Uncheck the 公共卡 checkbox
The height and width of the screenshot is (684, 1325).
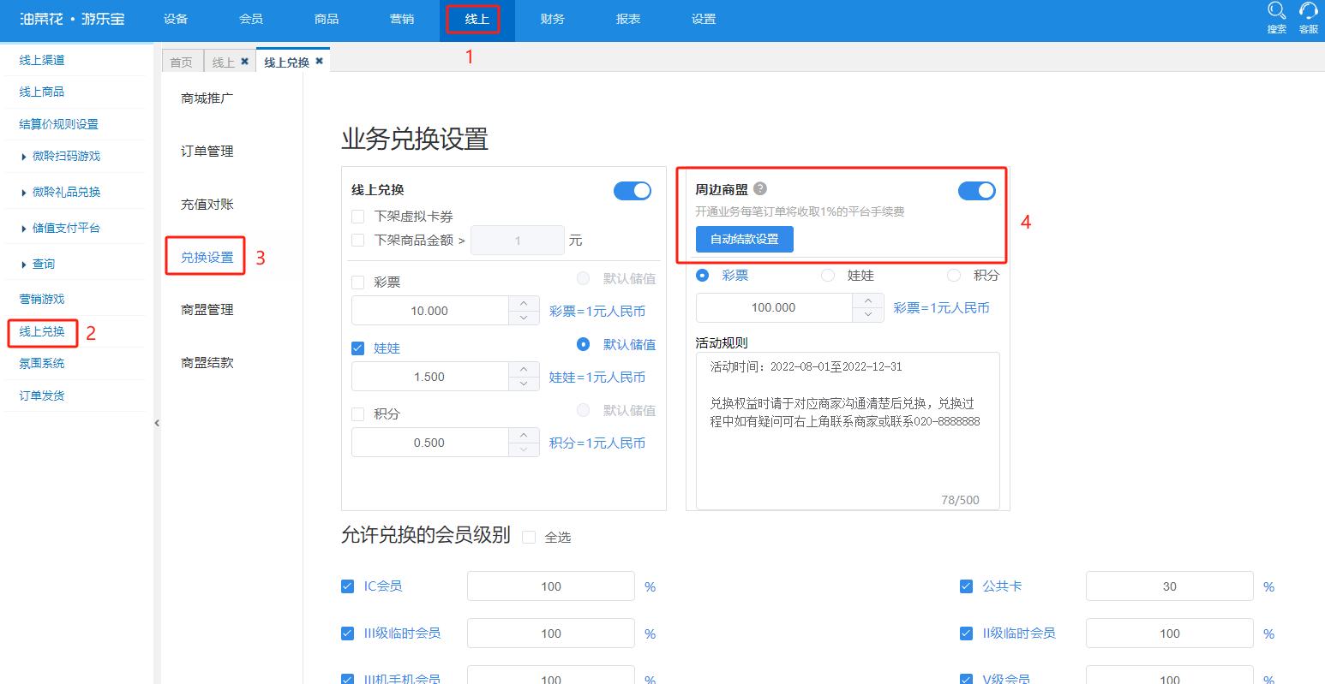pyautogui.click(x=966, y=586)
